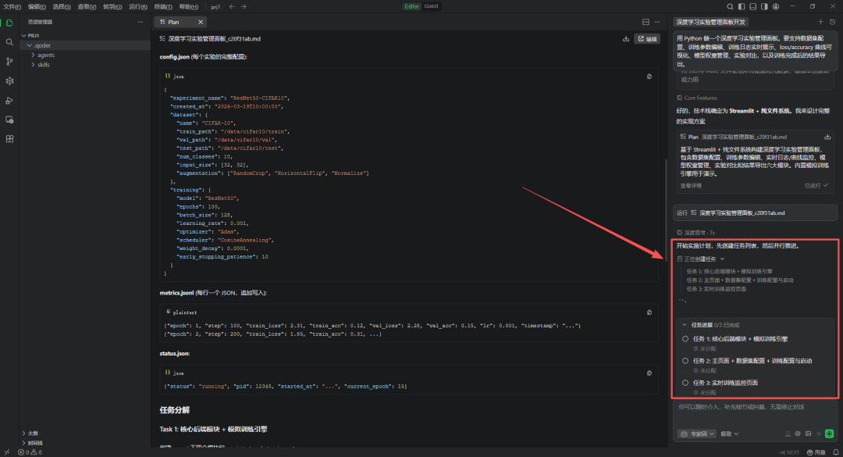Open Run and Debug view
Image resolution: width=843 pixels, height=457 pixels.
(x=9, y=100)
